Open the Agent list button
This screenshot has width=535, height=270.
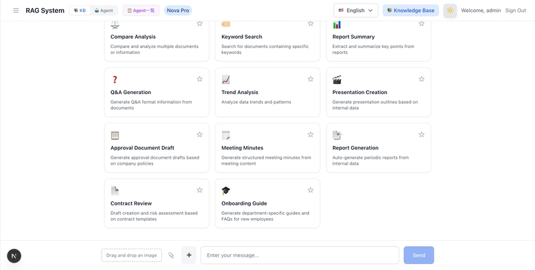click(140, 11)
